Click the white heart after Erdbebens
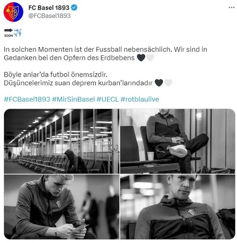Image resolution: width=237 pixels, height=243 pixels. 150,58
